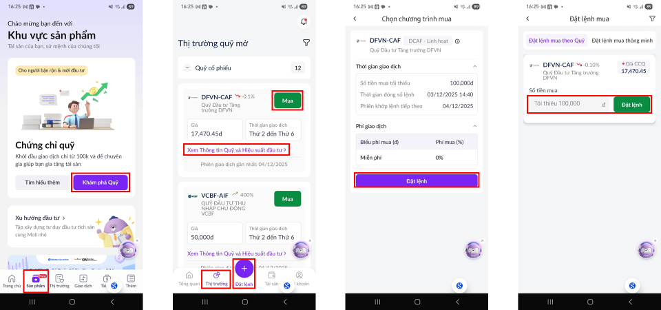Viewport: 661px width, 310px height.
Task: Open Trang chủ home icon
Action: (12, 278)
